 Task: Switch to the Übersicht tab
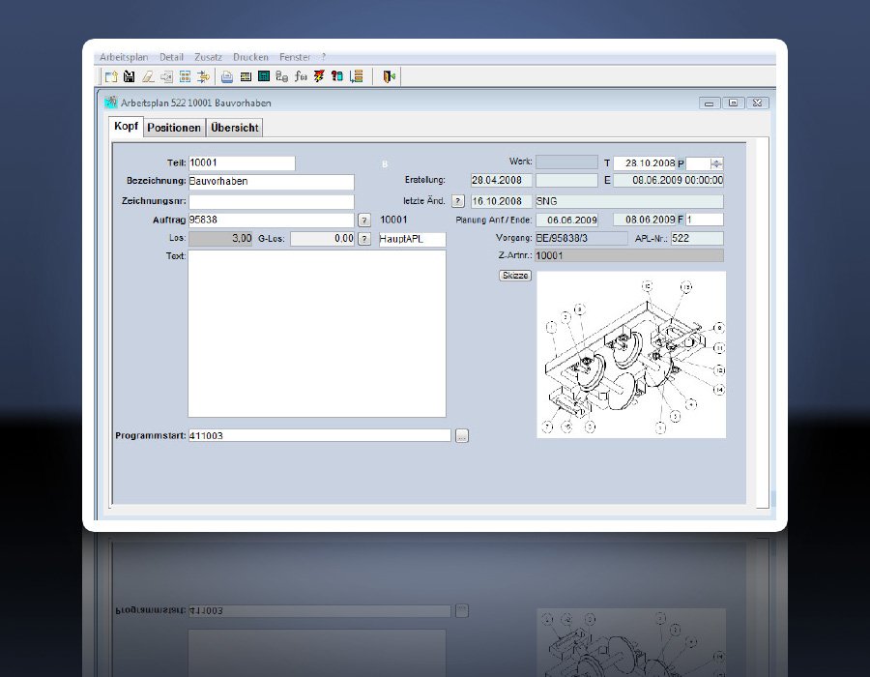pyautogui.click(x=234, y=128)
